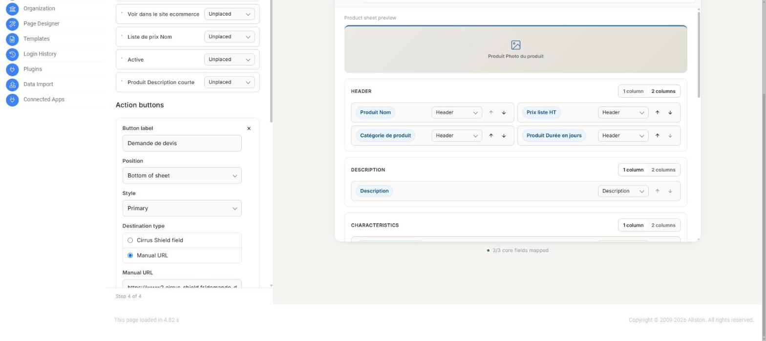
Task: Click the Catégorie de produit field chip
Action: [385, 135]
